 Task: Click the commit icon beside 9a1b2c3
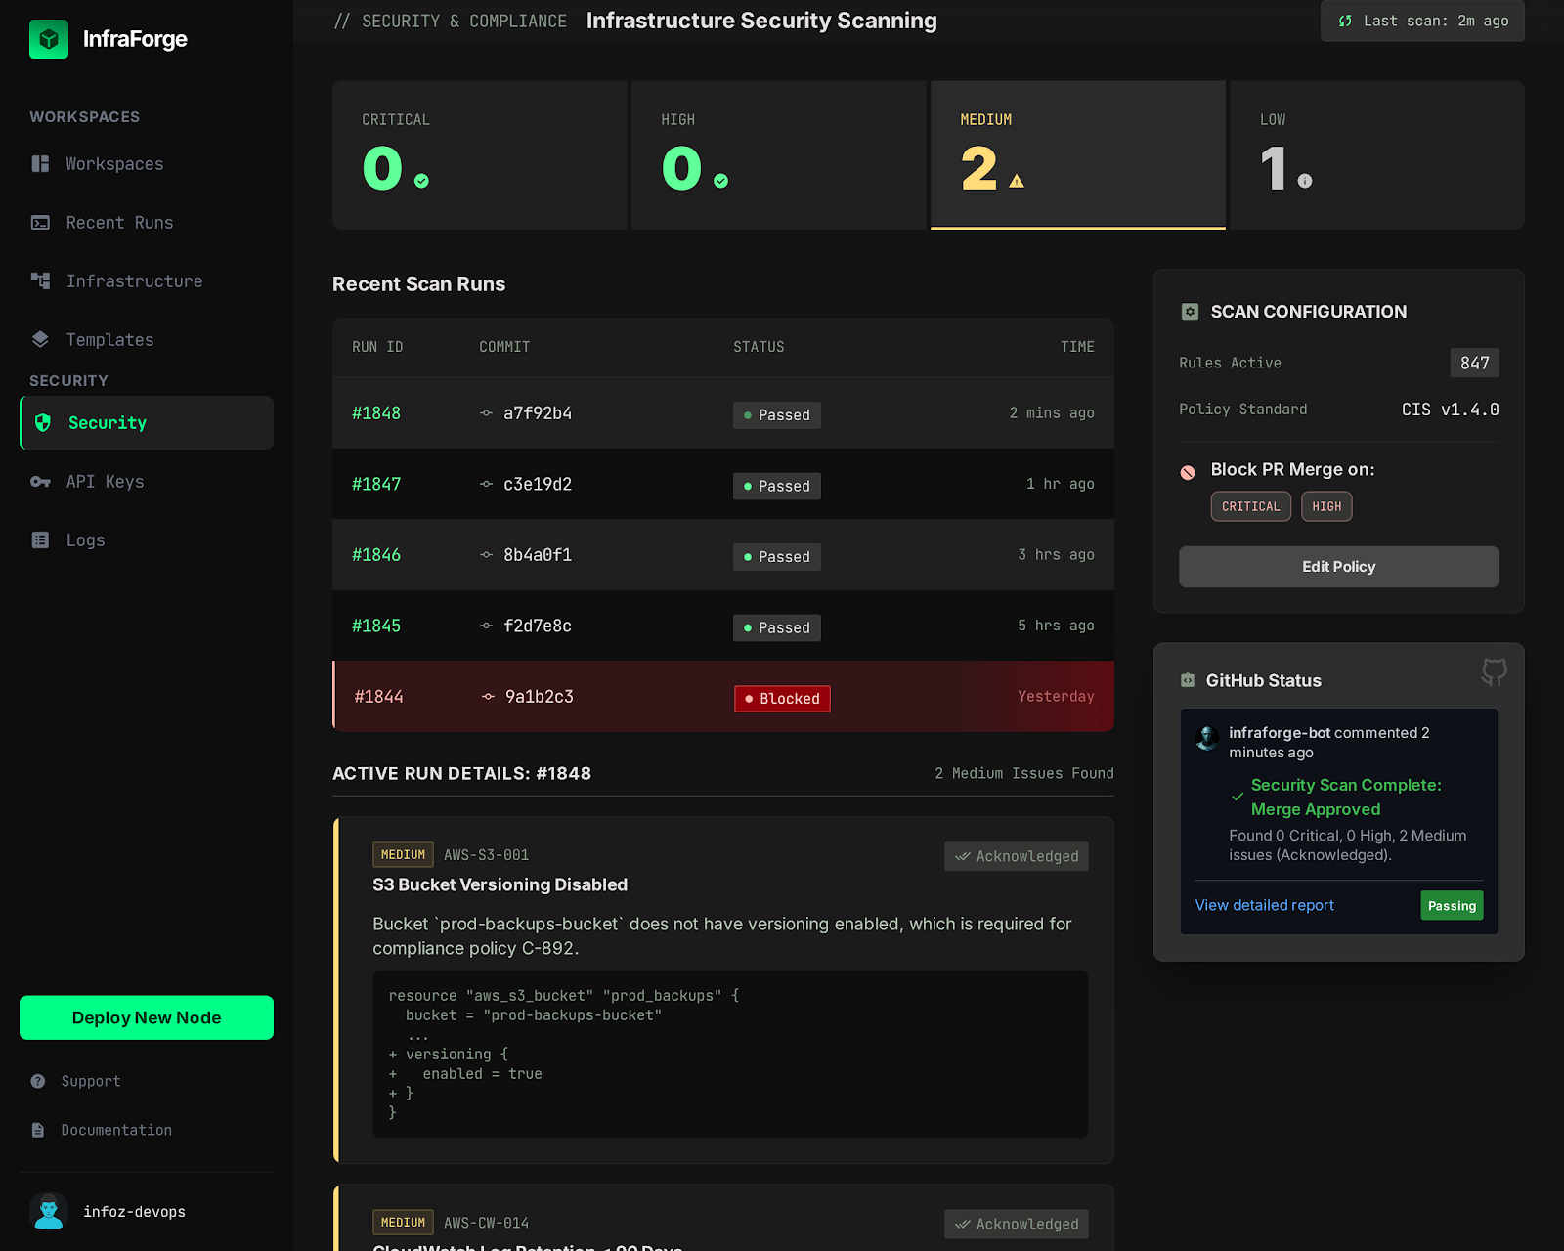pyautogui.click(x=488, y=697)
